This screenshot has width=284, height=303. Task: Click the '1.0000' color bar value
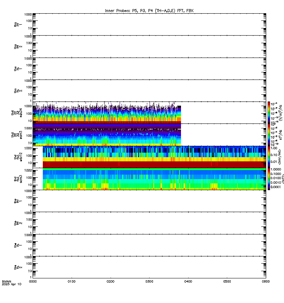(276, 169)
